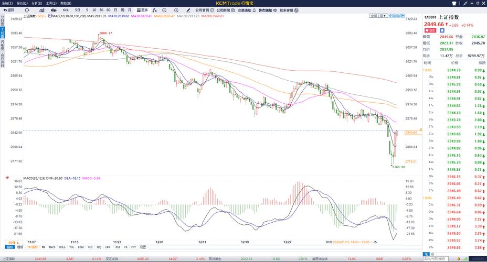Open the 帮助 menu
Viewport: 487px width, 262px height.
pyautogui.click(x=66, y=3)
